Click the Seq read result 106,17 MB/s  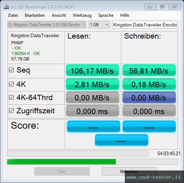93,71
